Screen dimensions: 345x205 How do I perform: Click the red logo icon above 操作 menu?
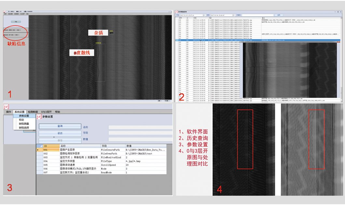tap(6, 107)
